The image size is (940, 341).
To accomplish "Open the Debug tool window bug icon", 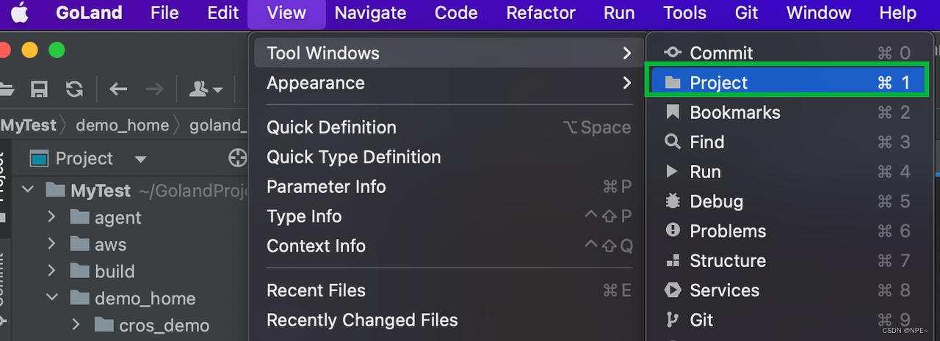I will [x=672, y=201].
